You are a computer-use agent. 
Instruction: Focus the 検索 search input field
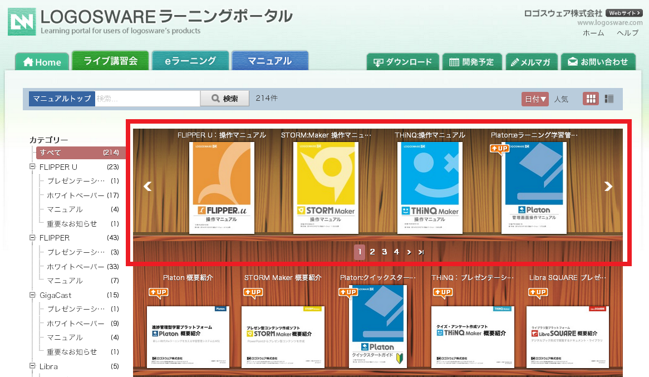coord(147,99)
